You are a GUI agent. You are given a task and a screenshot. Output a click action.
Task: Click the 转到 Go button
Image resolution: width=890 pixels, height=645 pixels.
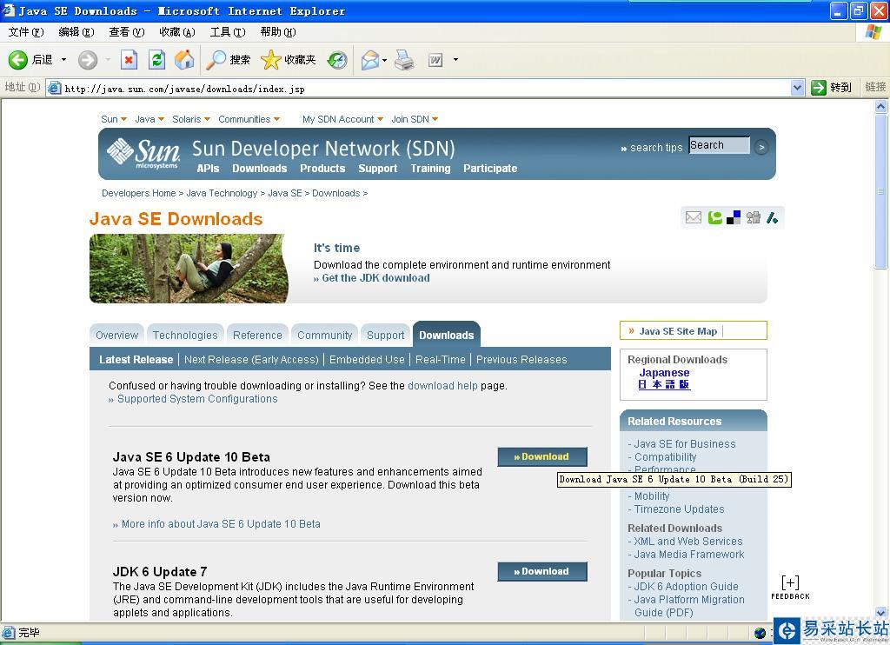[832, 88]
